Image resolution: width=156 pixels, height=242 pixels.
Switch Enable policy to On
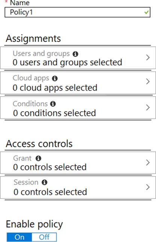19,237
